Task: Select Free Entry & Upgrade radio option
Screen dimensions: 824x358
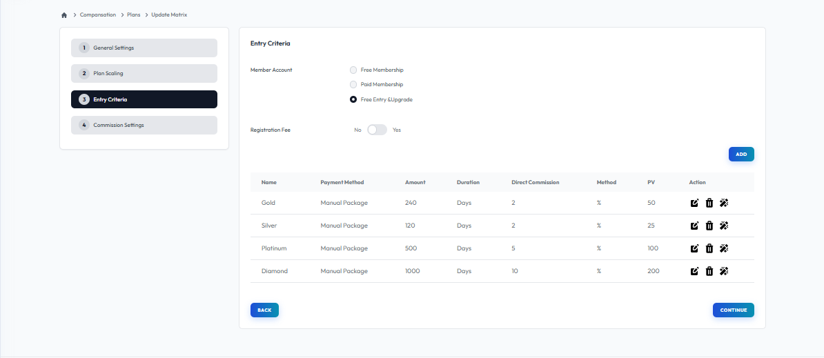Action: click(353, 100)
